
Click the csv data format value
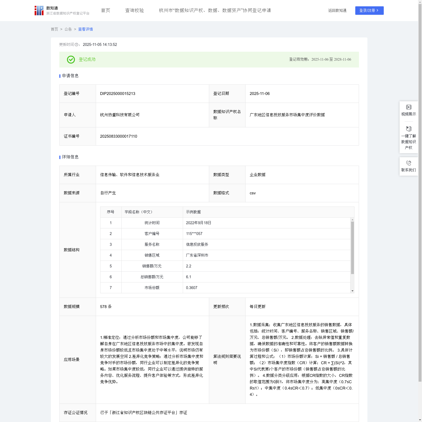click(253, 193)
